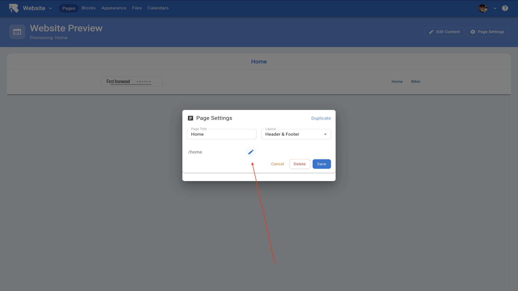Screen dimensions: 518x291
Task: Click the Edit Content button
Action: [444, 32]
